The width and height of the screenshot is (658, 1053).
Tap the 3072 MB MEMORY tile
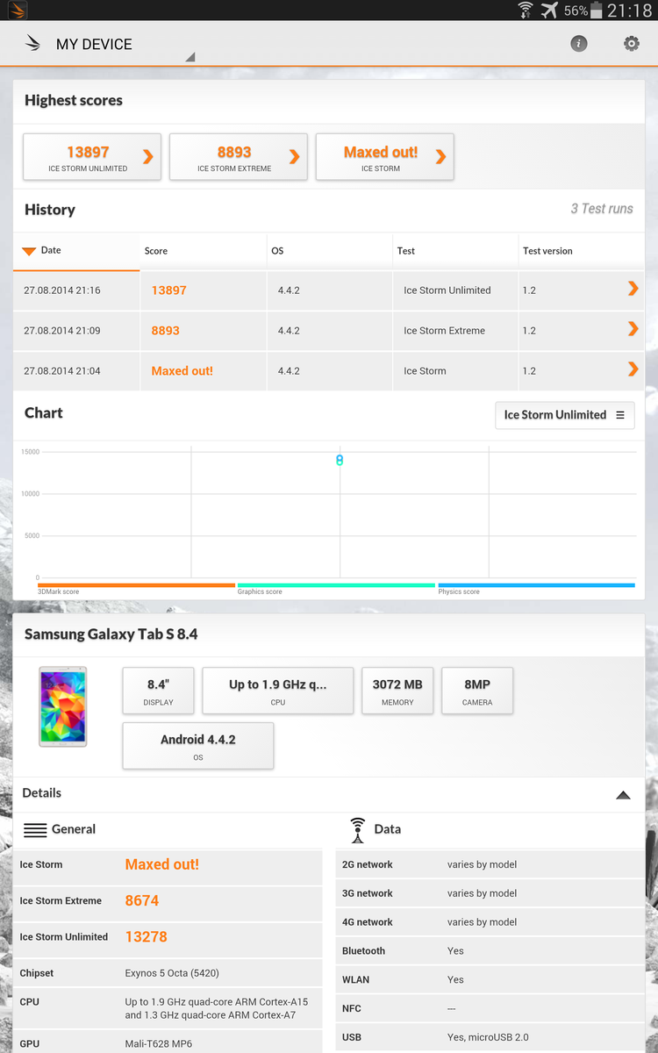click(x=397, y=691)
